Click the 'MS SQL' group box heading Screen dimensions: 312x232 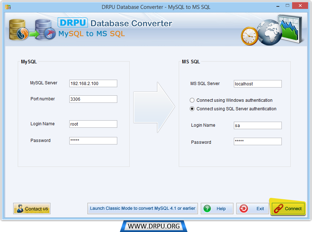click(x=191, y=62)
